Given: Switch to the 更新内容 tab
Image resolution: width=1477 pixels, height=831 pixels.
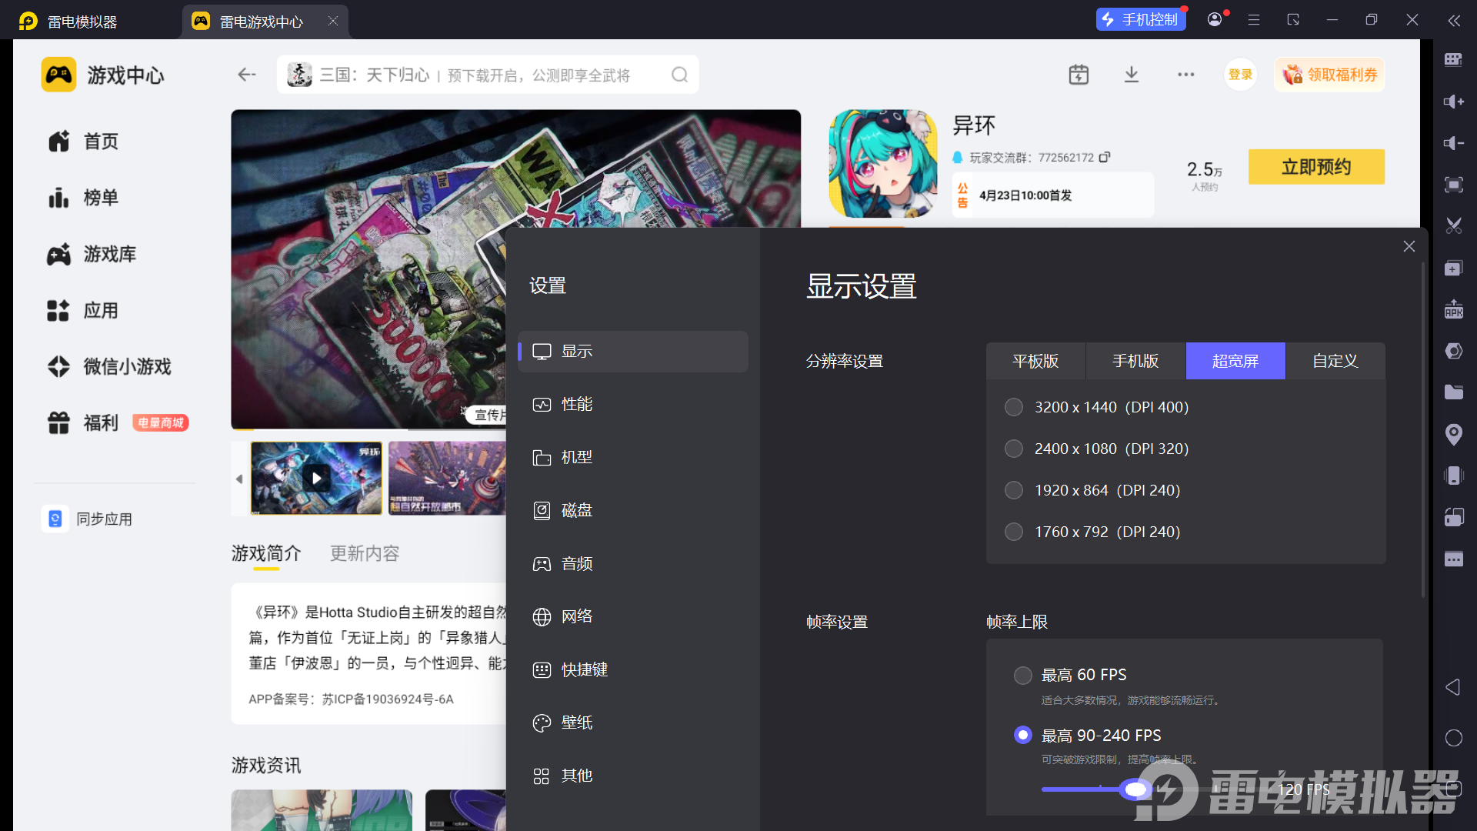Looking at the screenshot, I should [365, 553].
